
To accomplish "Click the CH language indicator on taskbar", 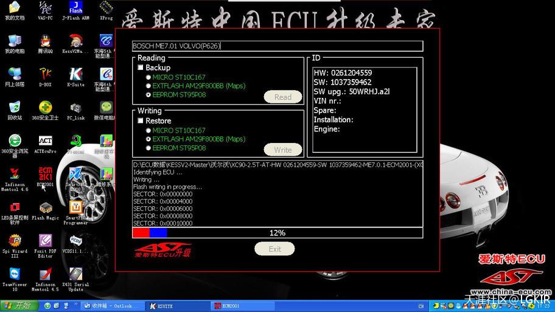I will pyautogui.click(x=421, y=306).
